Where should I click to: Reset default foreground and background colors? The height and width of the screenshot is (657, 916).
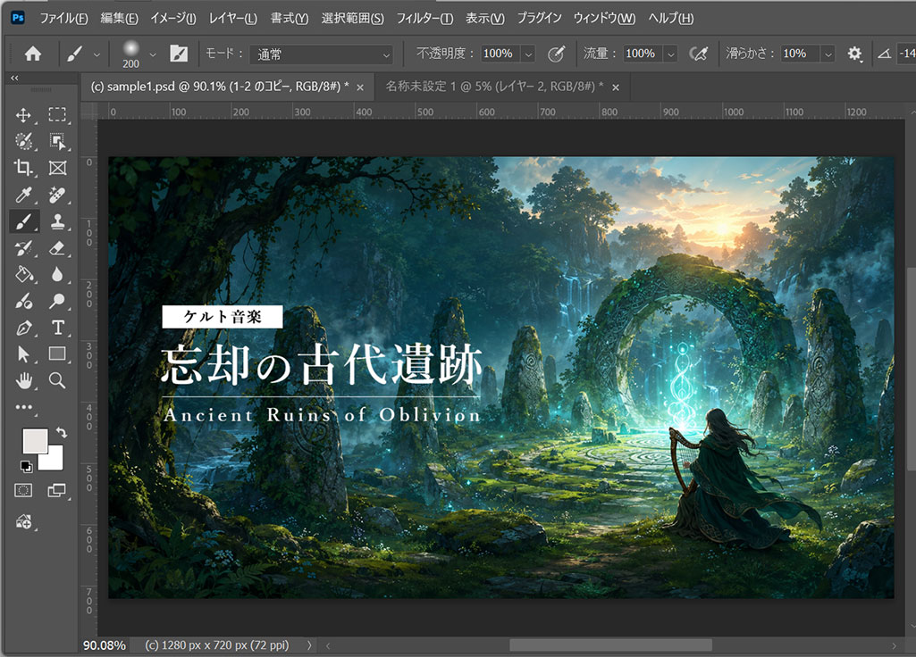26,466
